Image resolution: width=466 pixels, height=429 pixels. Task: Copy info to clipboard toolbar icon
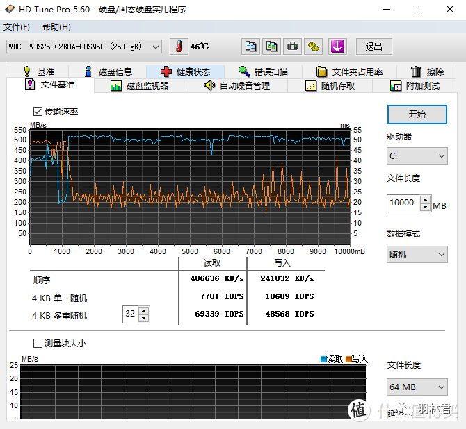[250, 47]
